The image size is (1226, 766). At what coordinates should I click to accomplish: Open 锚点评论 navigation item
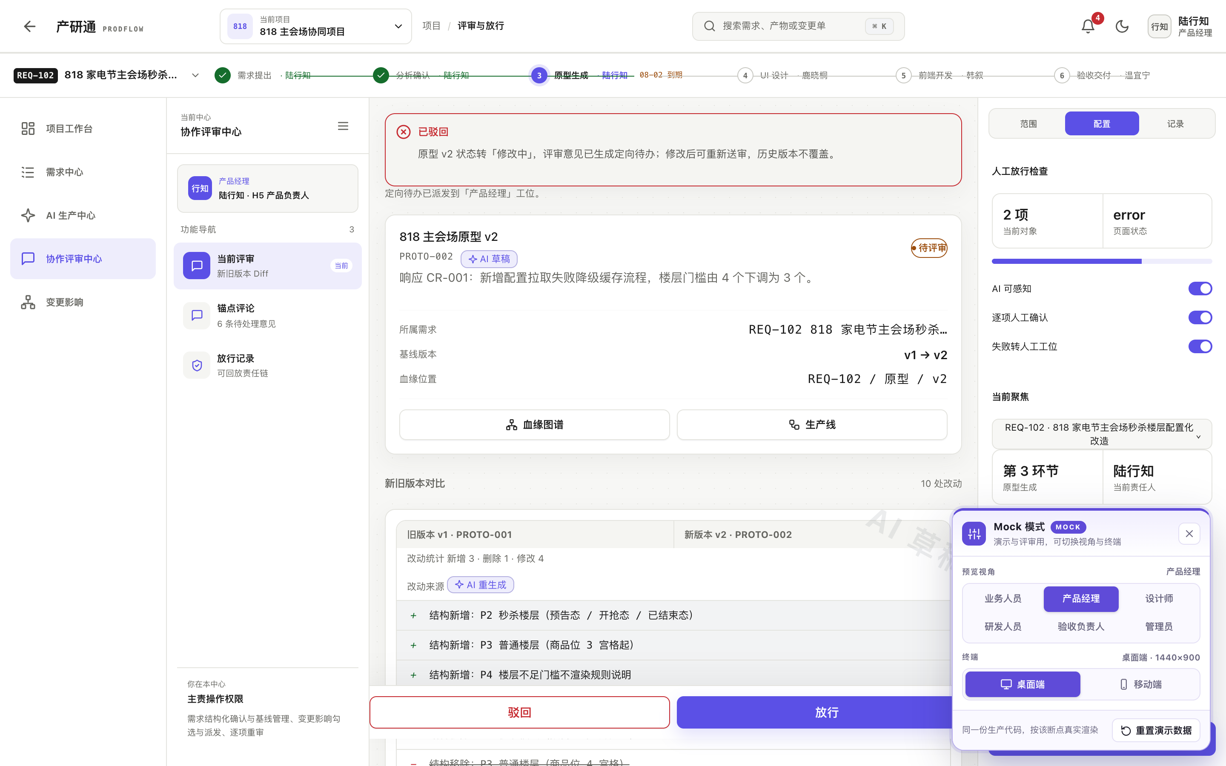(x=267, y=316)
